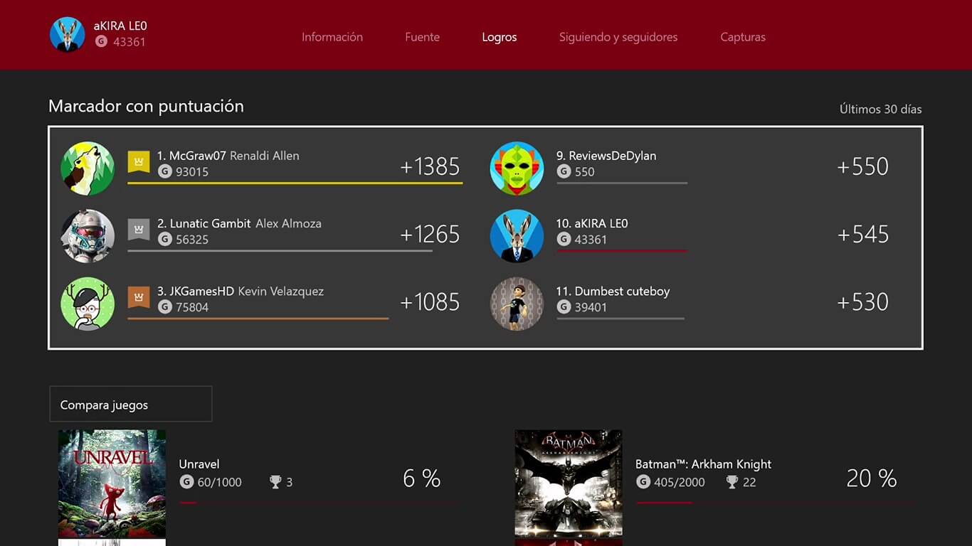Click the Gamerscore icon beside 43361 in header
The height and width of the screenshot is (546, 972).
pyautogui.click(x=101, y=41)
